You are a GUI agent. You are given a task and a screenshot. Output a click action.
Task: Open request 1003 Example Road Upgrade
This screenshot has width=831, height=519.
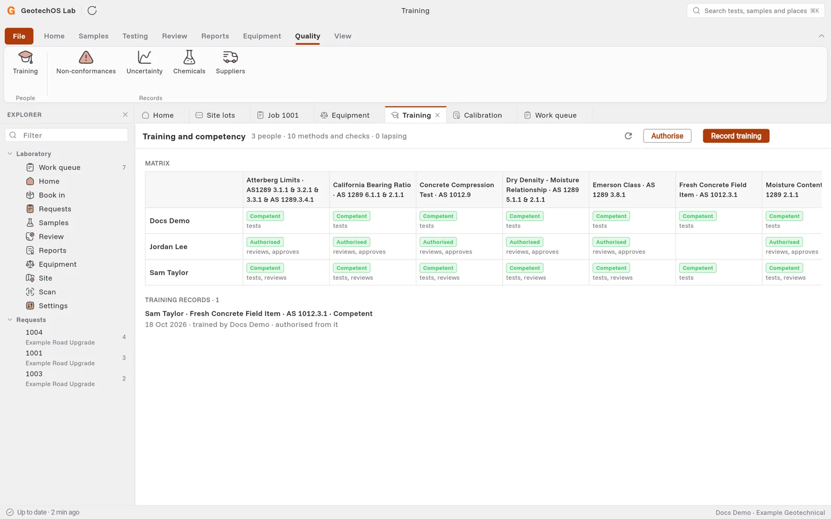coord(66,378)
